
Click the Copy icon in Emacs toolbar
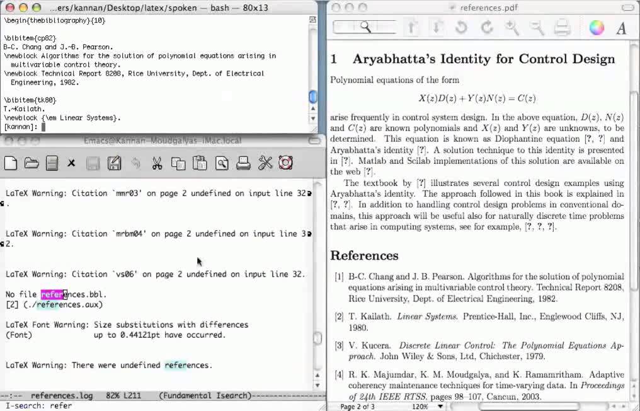pyautogui.click(x=178, y=163)
